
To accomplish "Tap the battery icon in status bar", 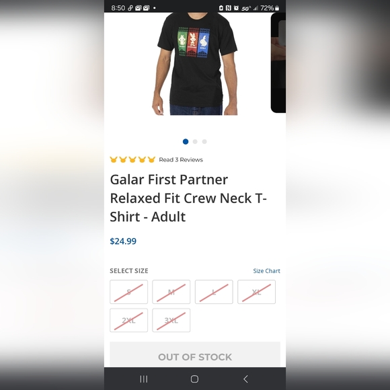I will point(277,8).
